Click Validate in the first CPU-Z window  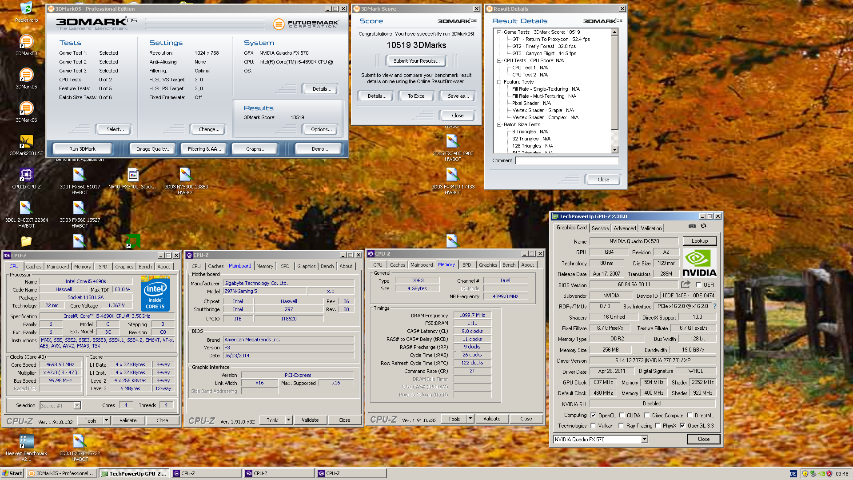pyautogui.click(x=128, y=420)
